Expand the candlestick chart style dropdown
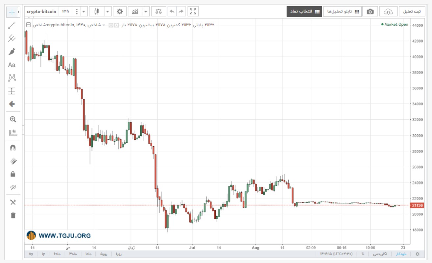The height and width of the screenshot is (263, 432). pos(108,12)
